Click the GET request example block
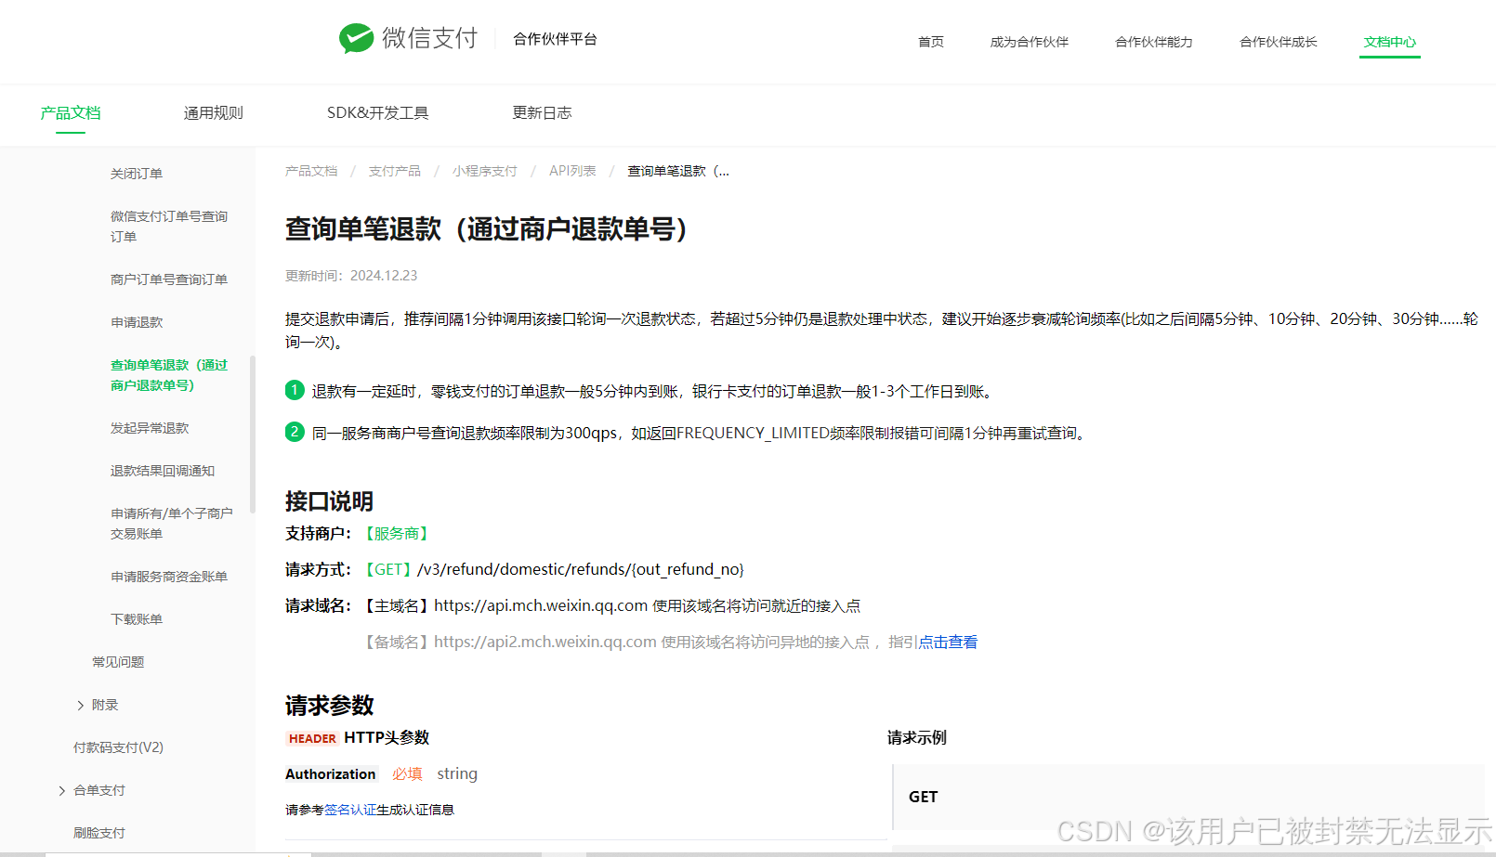The width and height of the screenshot is (1496, 857). click(1188, 797)
